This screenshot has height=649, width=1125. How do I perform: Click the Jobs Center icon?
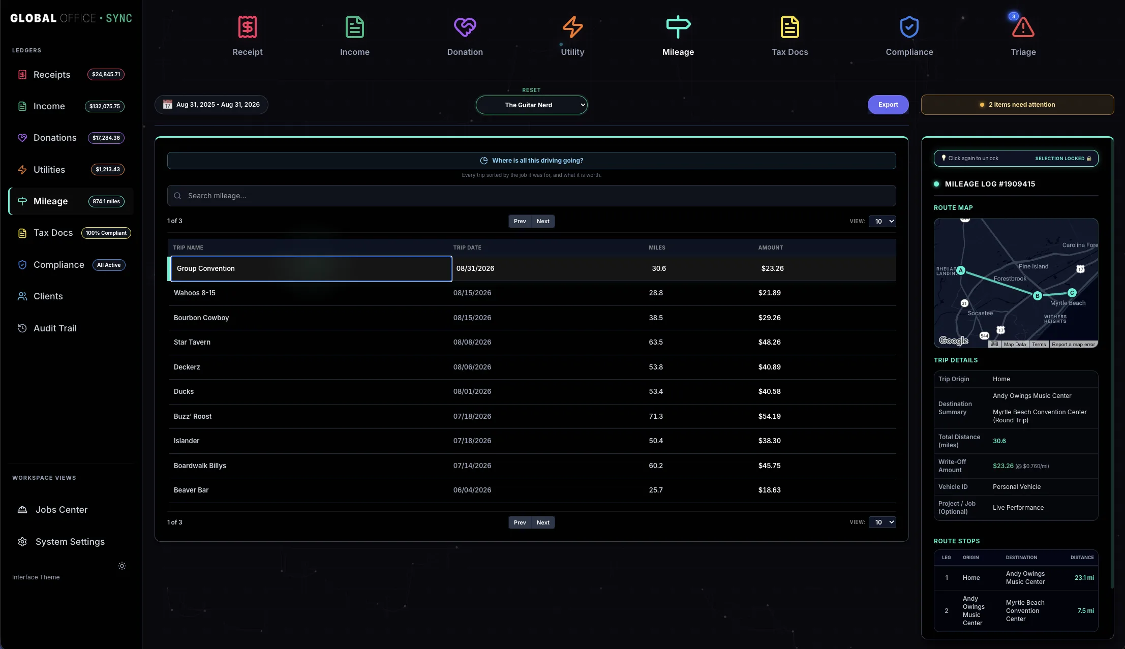coord(22,510)
